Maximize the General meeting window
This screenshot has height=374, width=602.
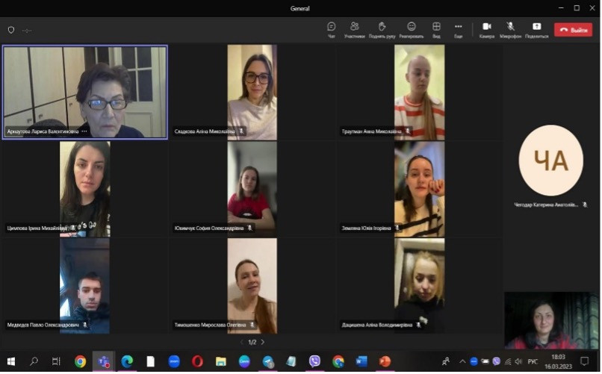[x=577, y=8]
